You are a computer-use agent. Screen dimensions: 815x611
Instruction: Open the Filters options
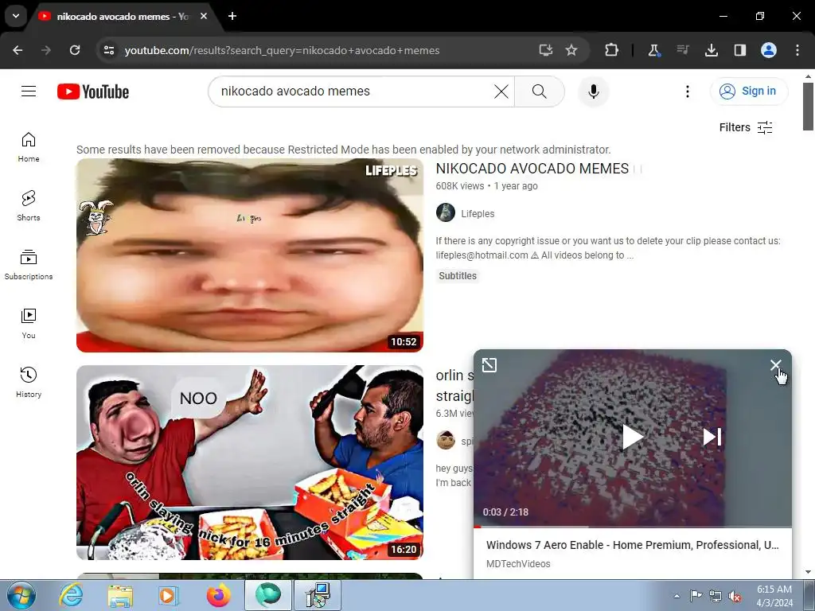(x=746, y=127)
